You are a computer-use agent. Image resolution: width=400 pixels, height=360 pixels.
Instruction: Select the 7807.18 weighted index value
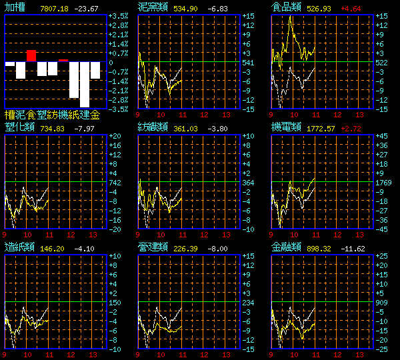(x=55, y=9)
